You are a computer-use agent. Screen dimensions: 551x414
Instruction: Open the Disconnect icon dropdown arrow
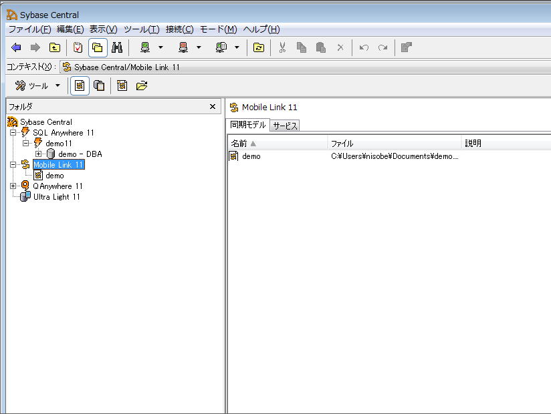(x=199, y=47)
